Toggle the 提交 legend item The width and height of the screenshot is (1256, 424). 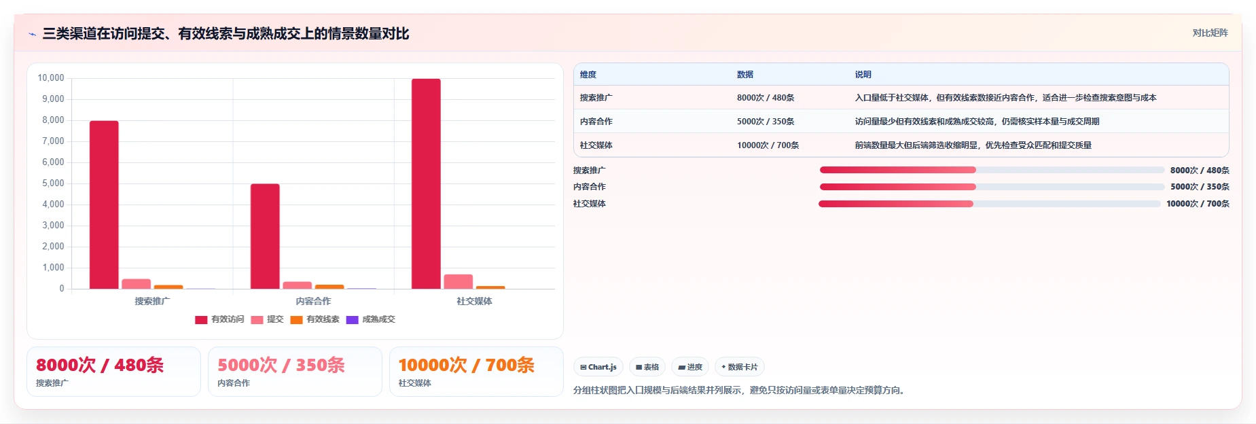[x=267, y=319]
